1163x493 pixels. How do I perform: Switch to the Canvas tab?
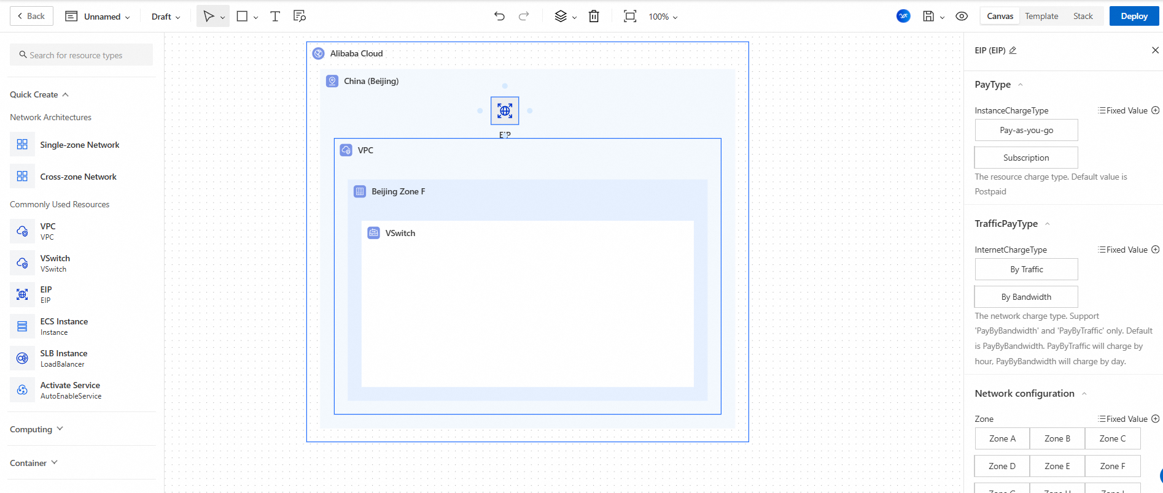[1000, 17]
